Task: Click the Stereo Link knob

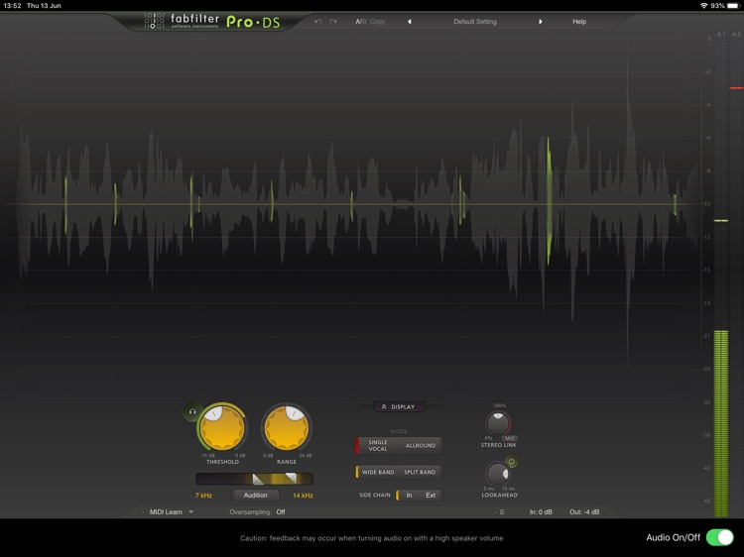Action: [x=498, y=423]
